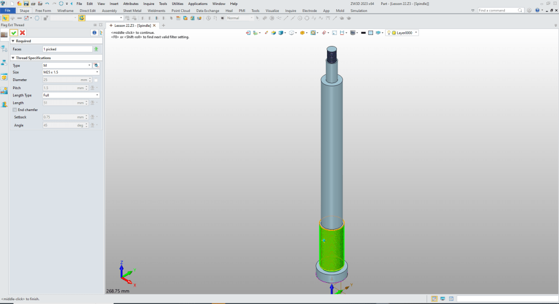Toggle the checkbox next to Diameter
The width and height of the screenshot is (559, 304).
click(x=96, y=80)
